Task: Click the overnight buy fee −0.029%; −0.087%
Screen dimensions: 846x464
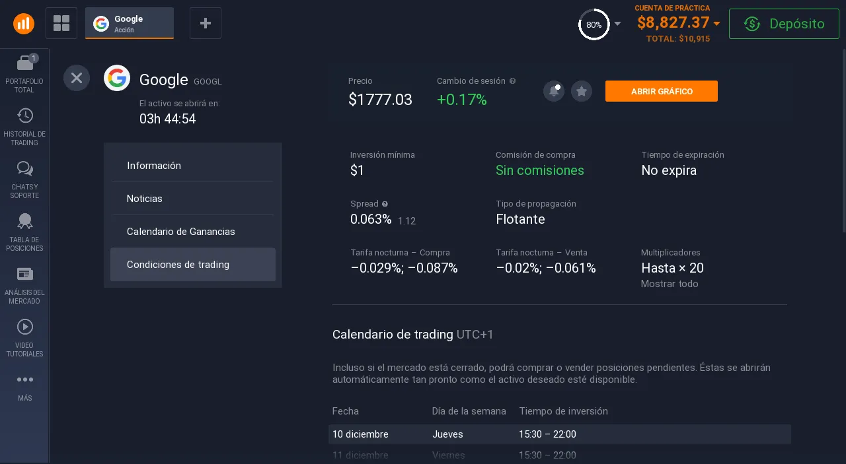Action: pos(404,268)
